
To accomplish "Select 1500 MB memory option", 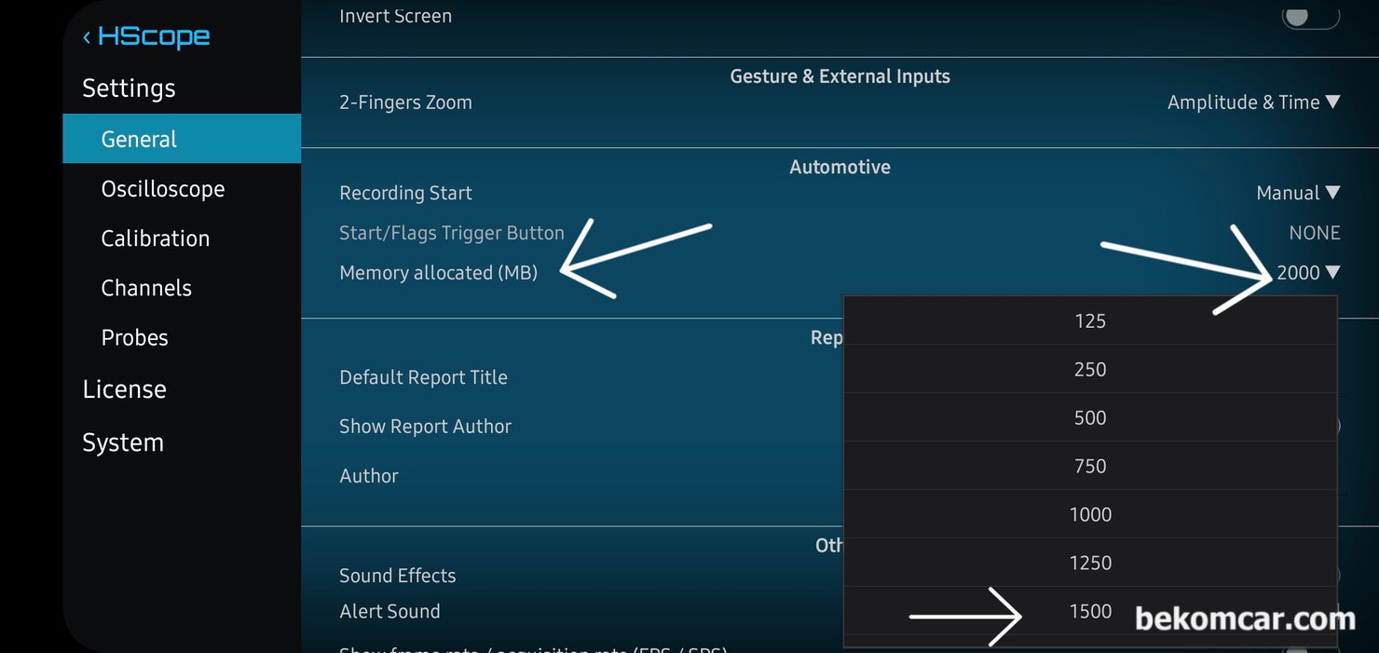I will tap(1089, 612).
